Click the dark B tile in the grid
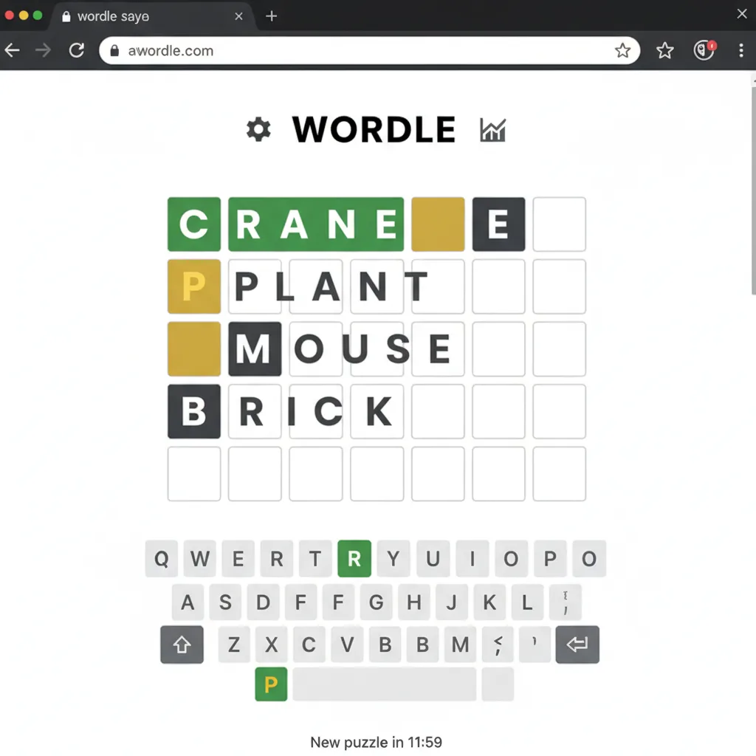This screenshot has height=756, width=756. tap(194, 411)
